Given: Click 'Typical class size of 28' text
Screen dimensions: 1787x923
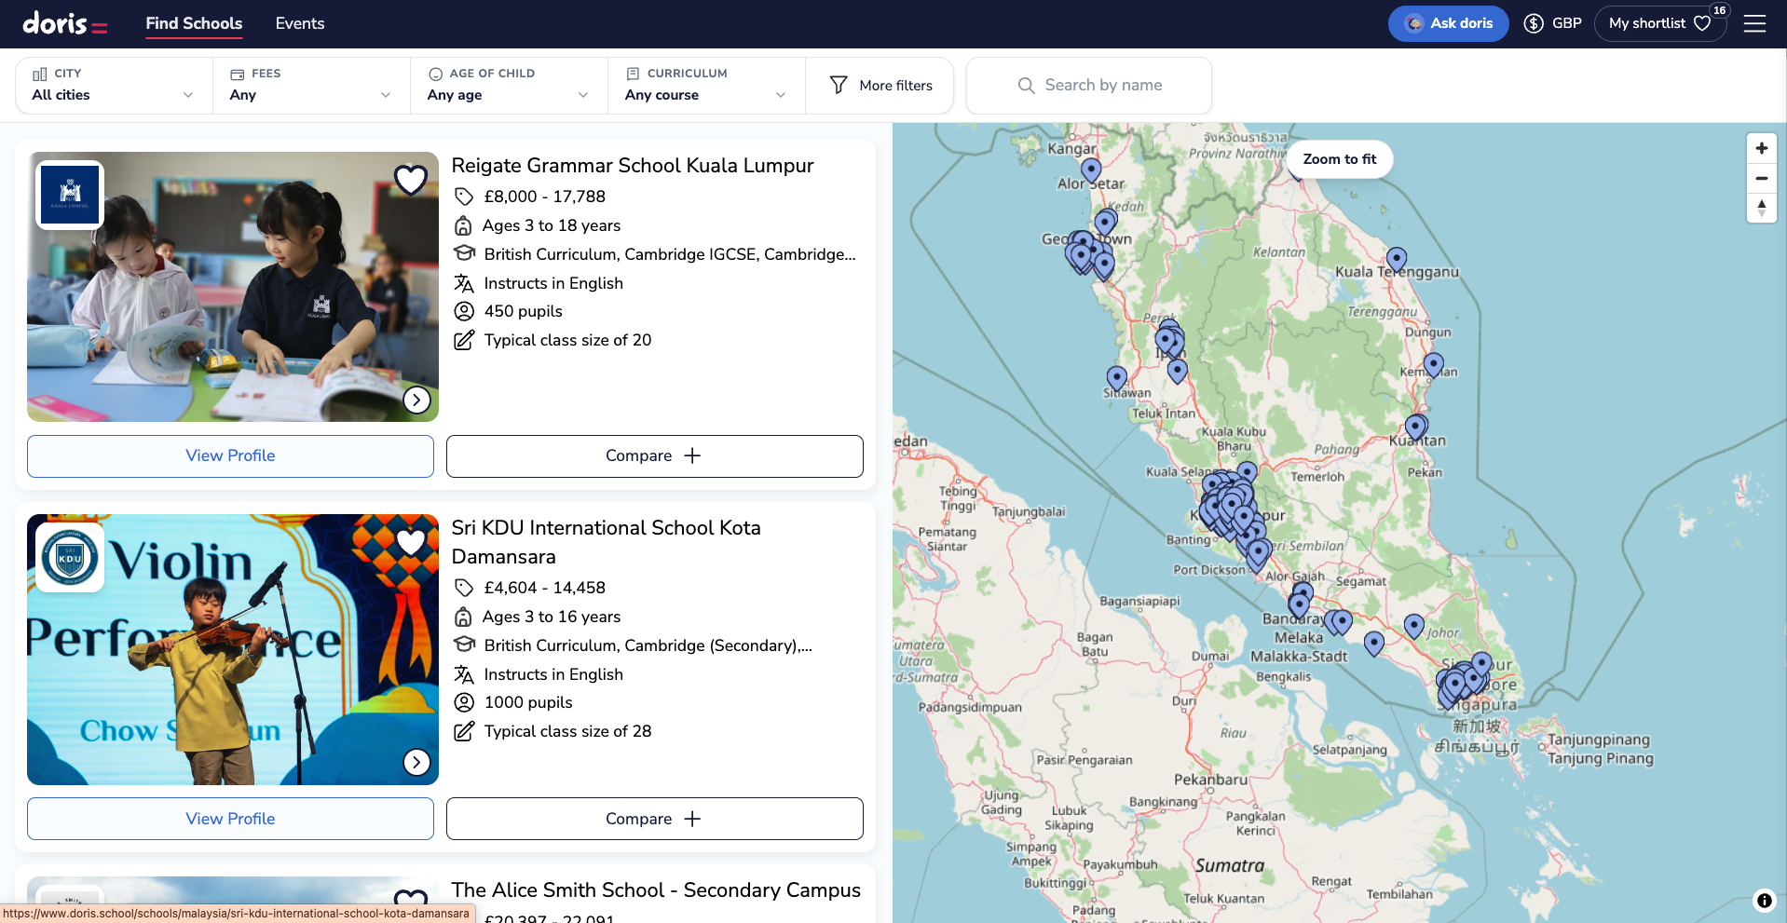Looking at the screenshot, I should pyautogui.click(x=567, y=731).
